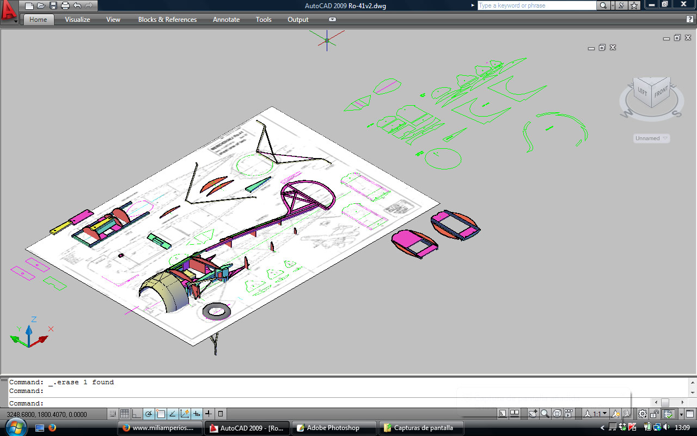The height and width of the screenshot is (436, 697).
Task: Click the FRONT face of the ViewCube
Action: coord(661,92)
